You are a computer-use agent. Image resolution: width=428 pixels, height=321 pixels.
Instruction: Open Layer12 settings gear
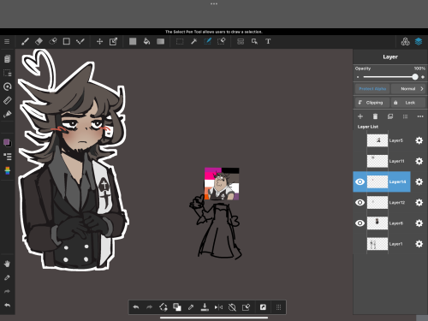pos(419,203)
